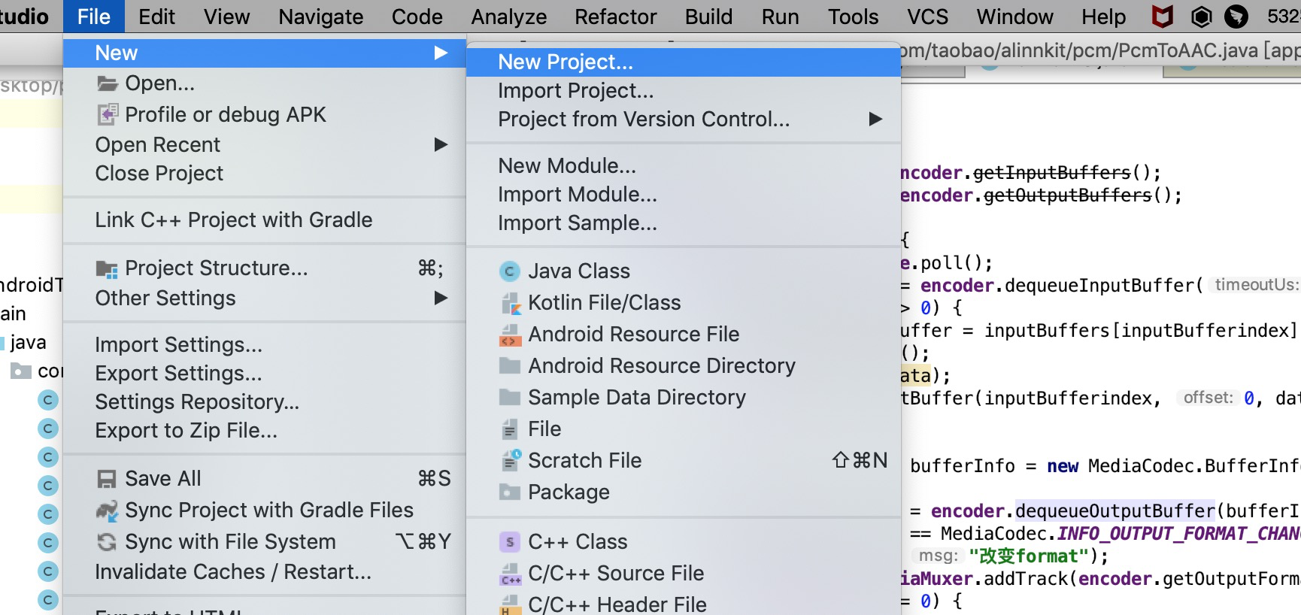Viewport: 1301px width, 615px height.
Task: Click the Profile or debug APK icon
Action: [x=108, y=114]
